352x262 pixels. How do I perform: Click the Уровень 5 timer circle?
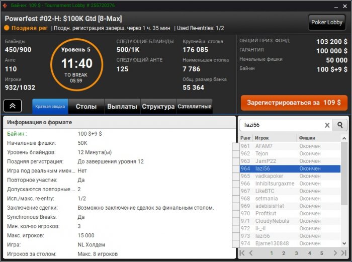click(x=76, y=65)
